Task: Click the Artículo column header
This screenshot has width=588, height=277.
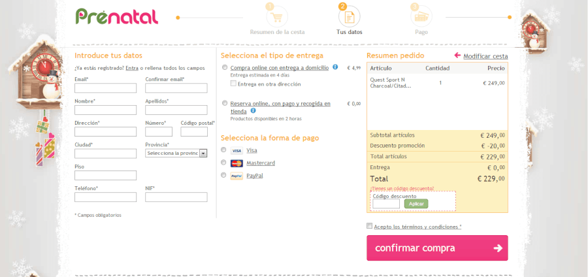Action: (381, 68)
